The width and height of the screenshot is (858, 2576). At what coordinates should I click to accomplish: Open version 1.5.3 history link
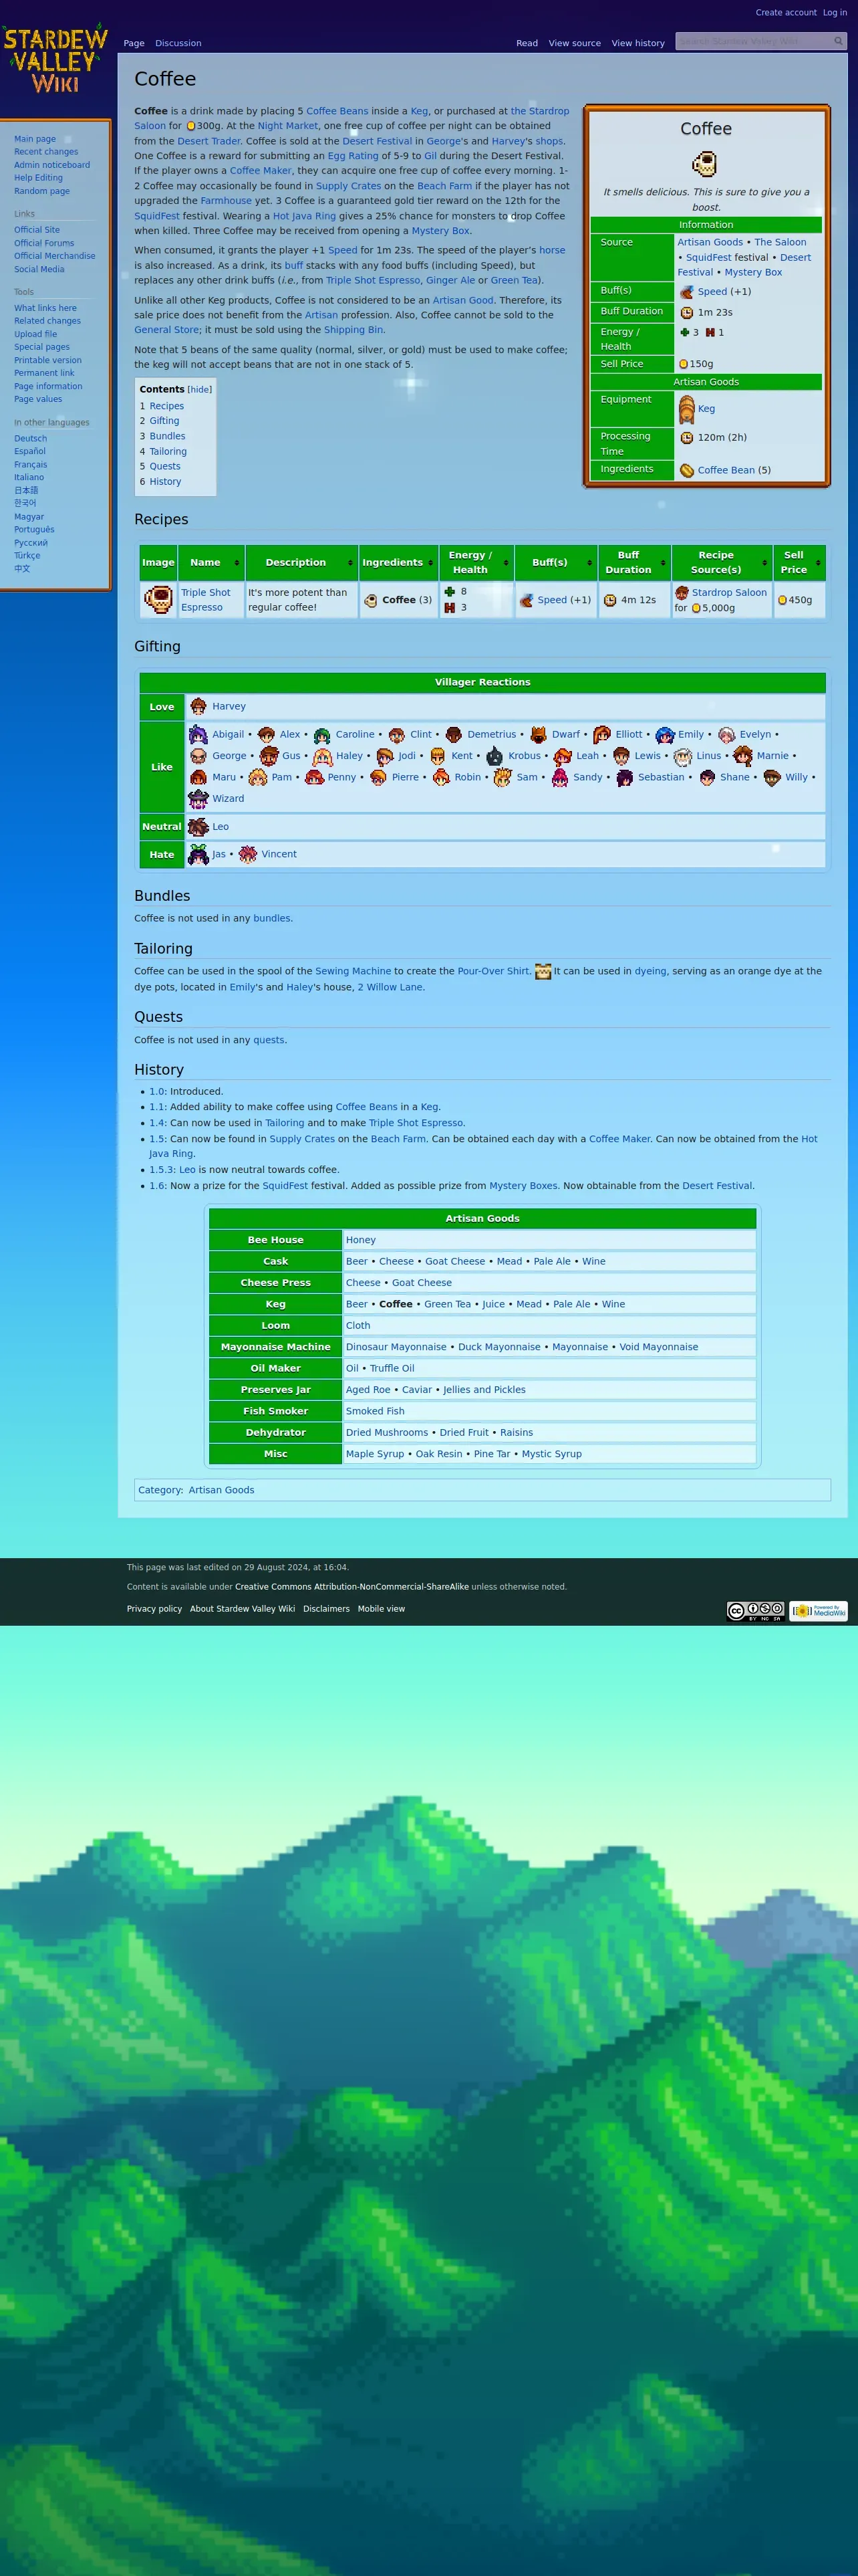[162, 1170]
